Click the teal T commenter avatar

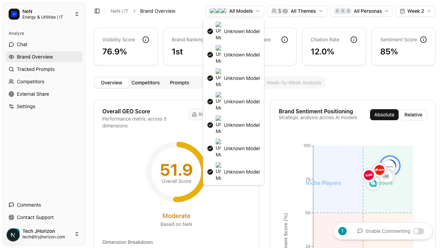pos(342,231)
